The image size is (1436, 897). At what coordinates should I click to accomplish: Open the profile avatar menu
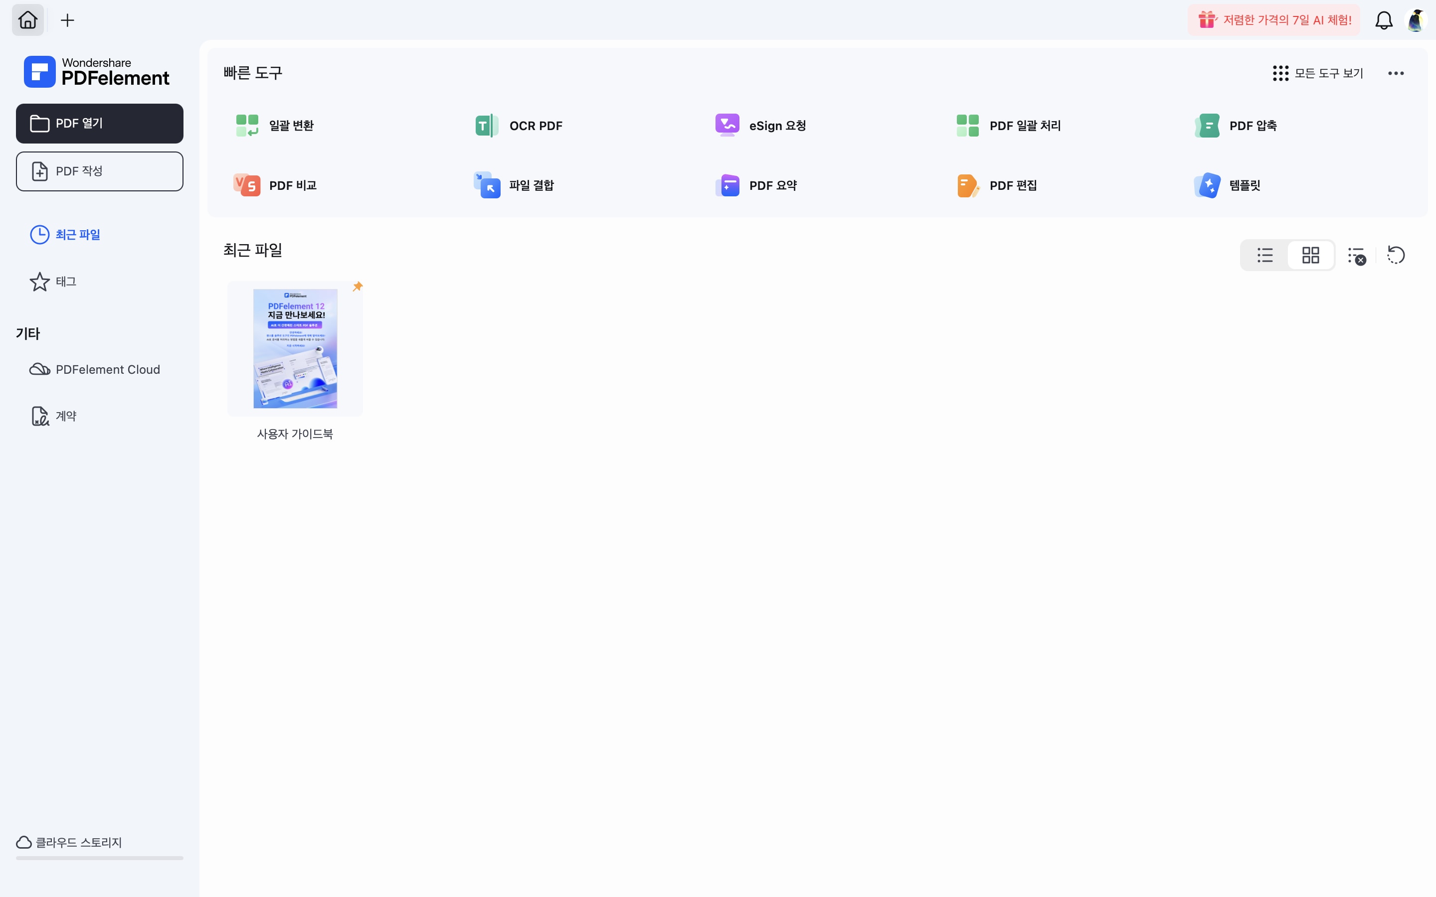click(x=1416, y=19)
